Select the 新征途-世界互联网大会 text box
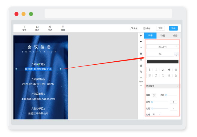This screenshot has height=137, width=197. pyautogui.click(x=38, y=69)
